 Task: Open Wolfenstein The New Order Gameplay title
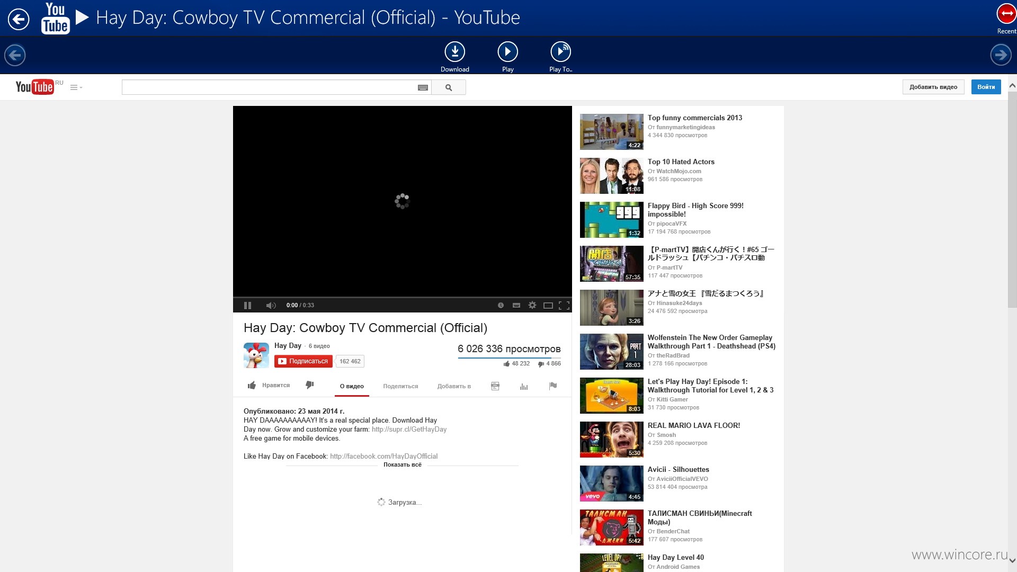click(x=711, y=342)
